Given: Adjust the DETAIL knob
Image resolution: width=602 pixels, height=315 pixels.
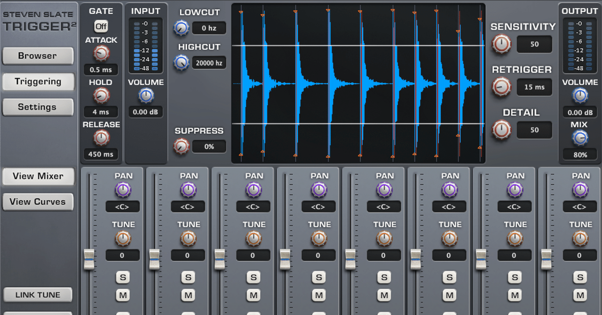Looking at the screenshot, I should pos(501,130).
